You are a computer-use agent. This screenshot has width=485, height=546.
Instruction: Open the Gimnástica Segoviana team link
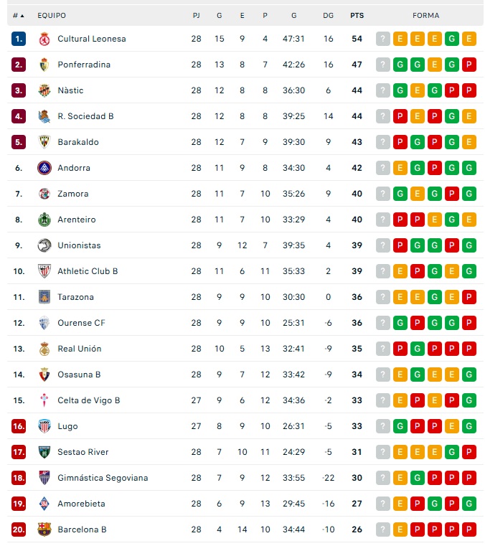tap(103, 478)
